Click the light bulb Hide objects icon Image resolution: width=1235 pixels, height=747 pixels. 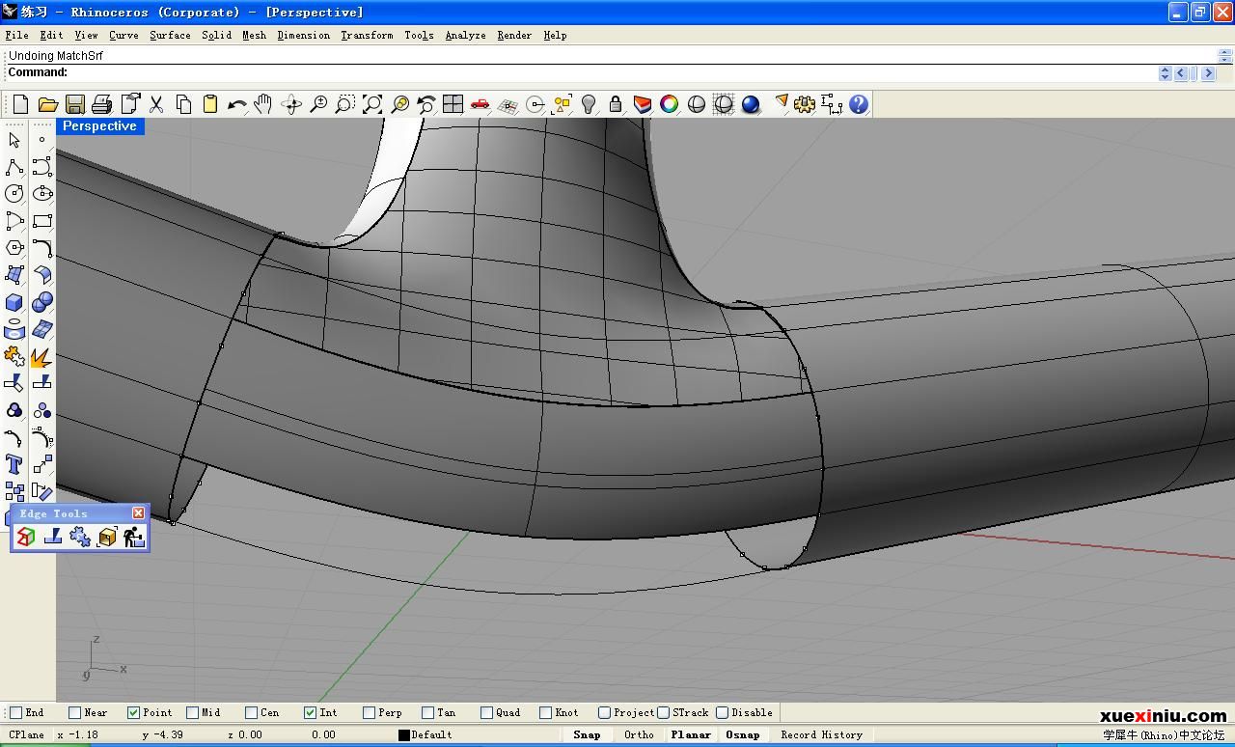pyautogui.click(x=589, y=104)
